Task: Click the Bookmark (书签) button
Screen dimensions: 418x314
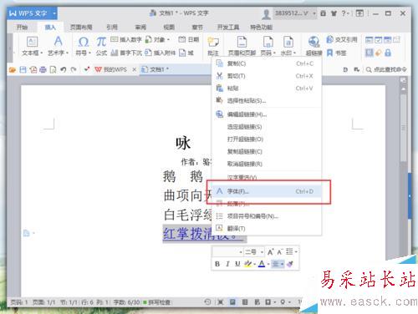Action: 337,53
